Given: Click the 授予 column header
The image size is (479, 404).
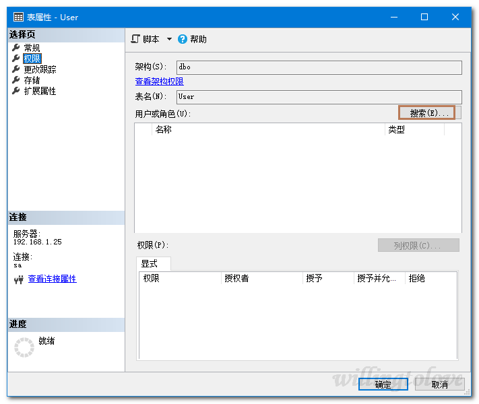Looking at the screenshot, I should coord(328,278).
